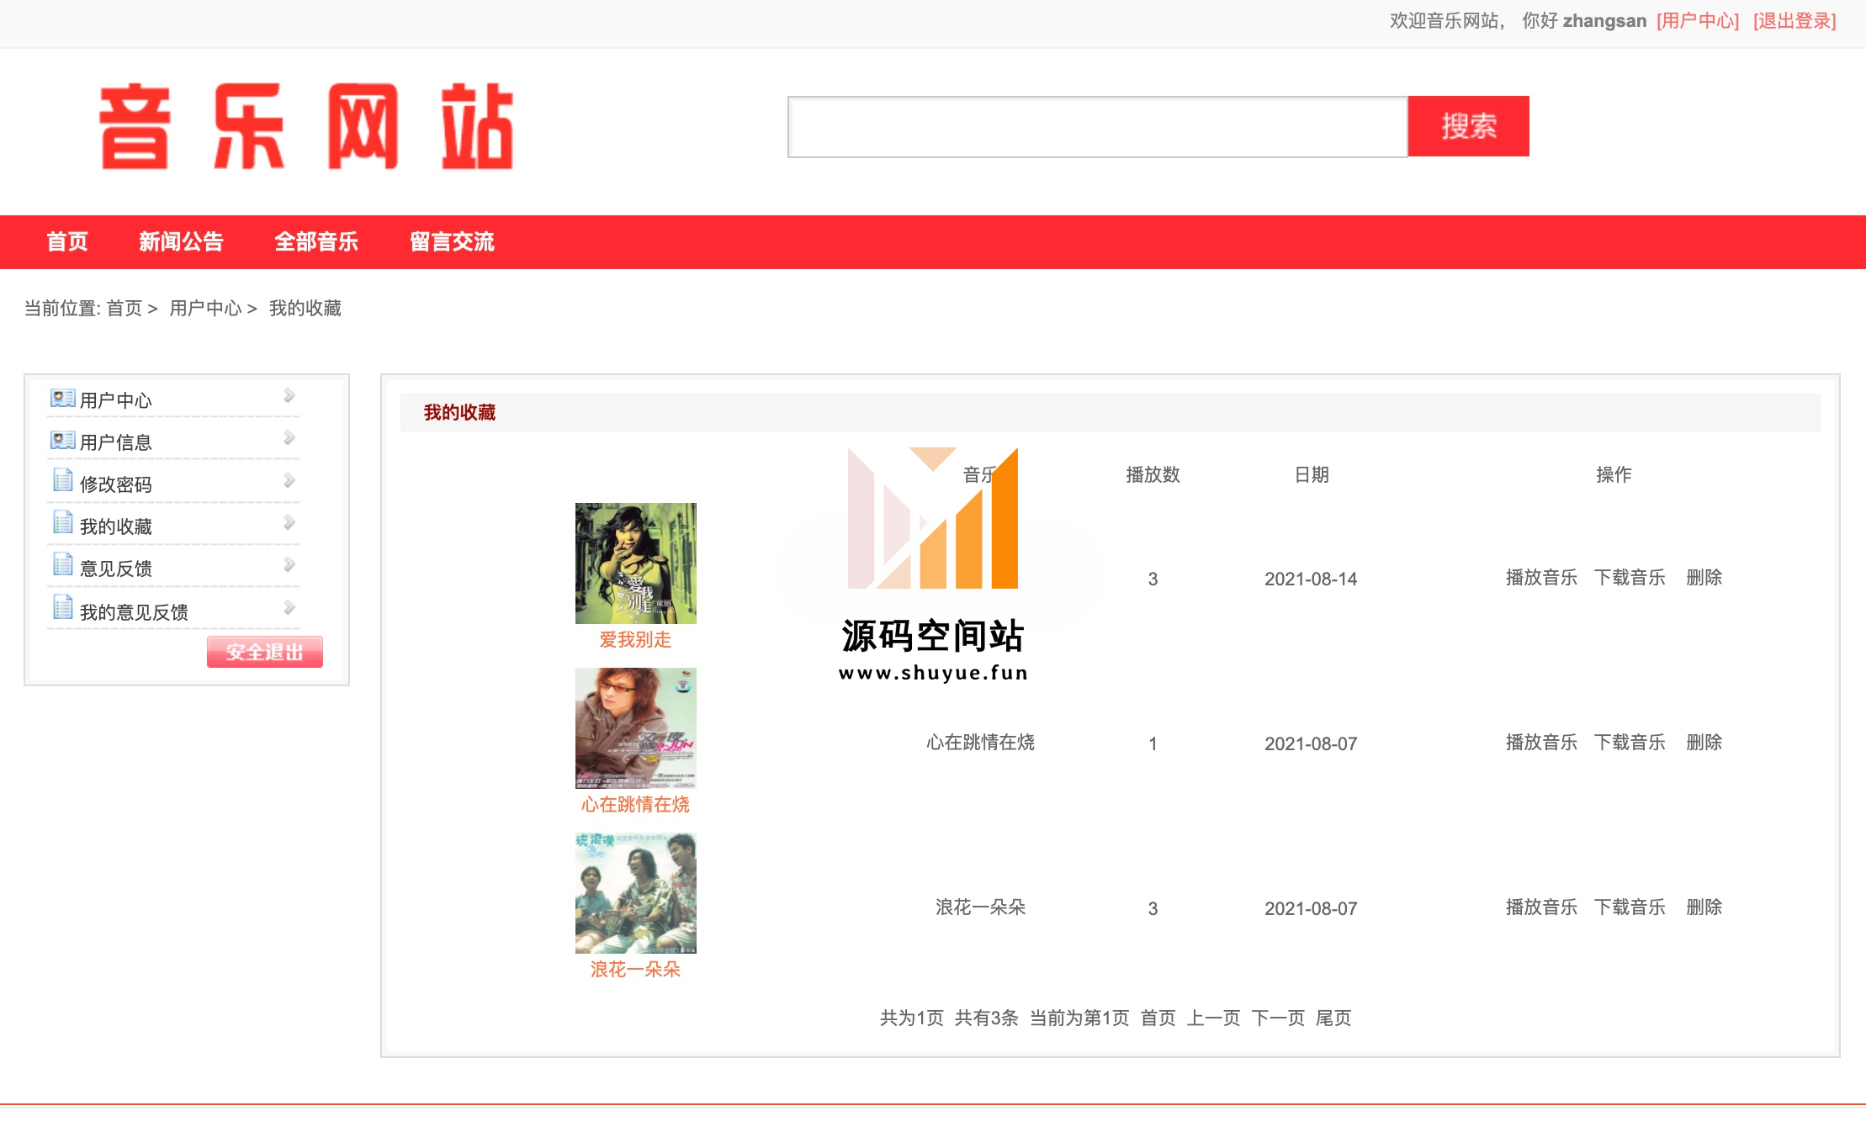1866x1132 pixels.
Task: Open 全部音乐 in the navigation bar
Action: pos(316,242)
